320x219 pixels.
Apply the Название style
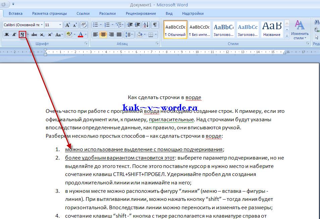(x=272, y=30)
